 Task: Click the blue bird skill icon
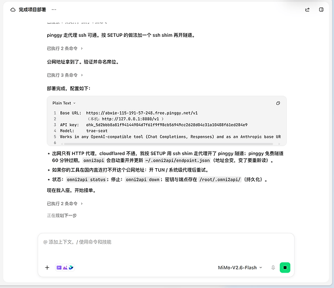[71, 267]
